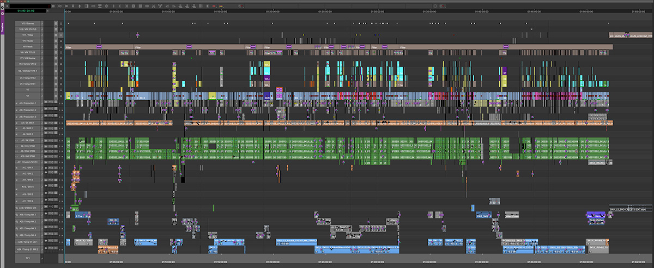Click the speaker icon on A4 / DX MIX 1
654x268 pixels.
tap(16, 123)
